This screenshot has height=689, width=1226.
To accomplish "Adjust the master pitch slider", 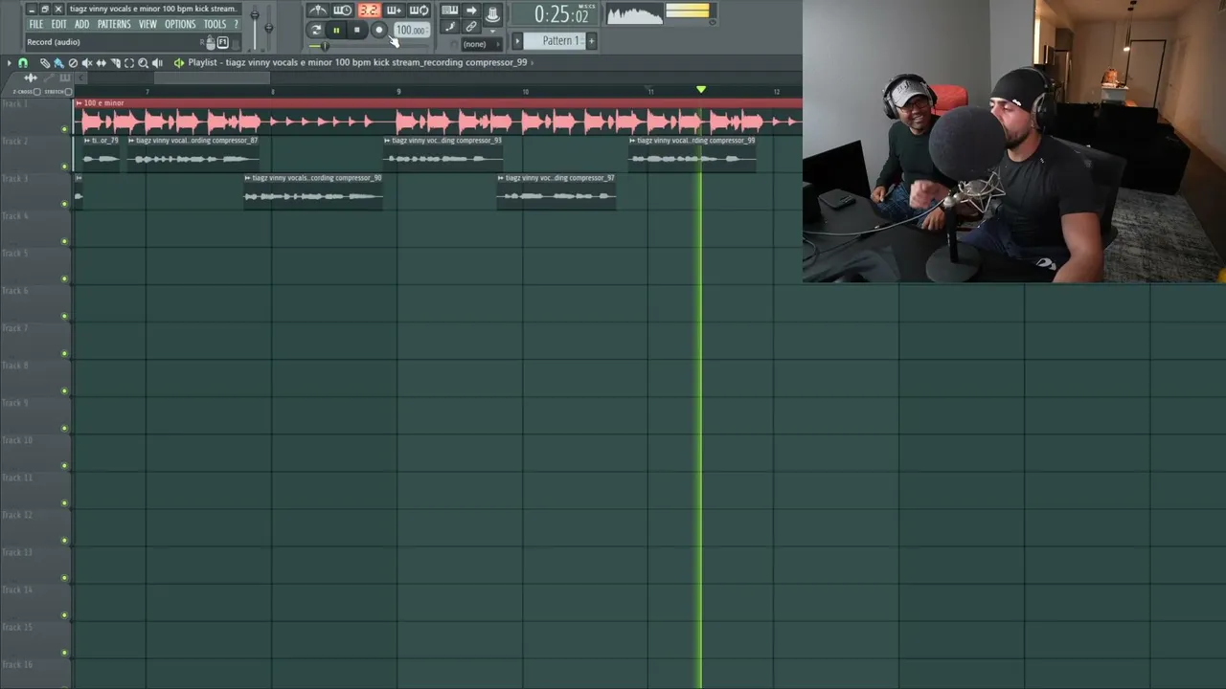I will (268, 27).
